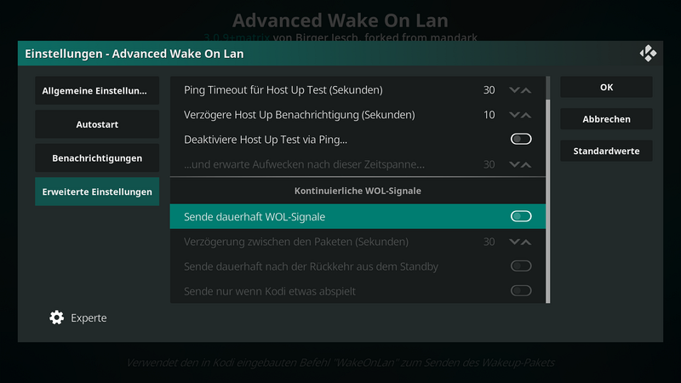Enable Sende dauerhaft WOL-Signale switch
Viewport: 681px width, 383px height.
521,216
